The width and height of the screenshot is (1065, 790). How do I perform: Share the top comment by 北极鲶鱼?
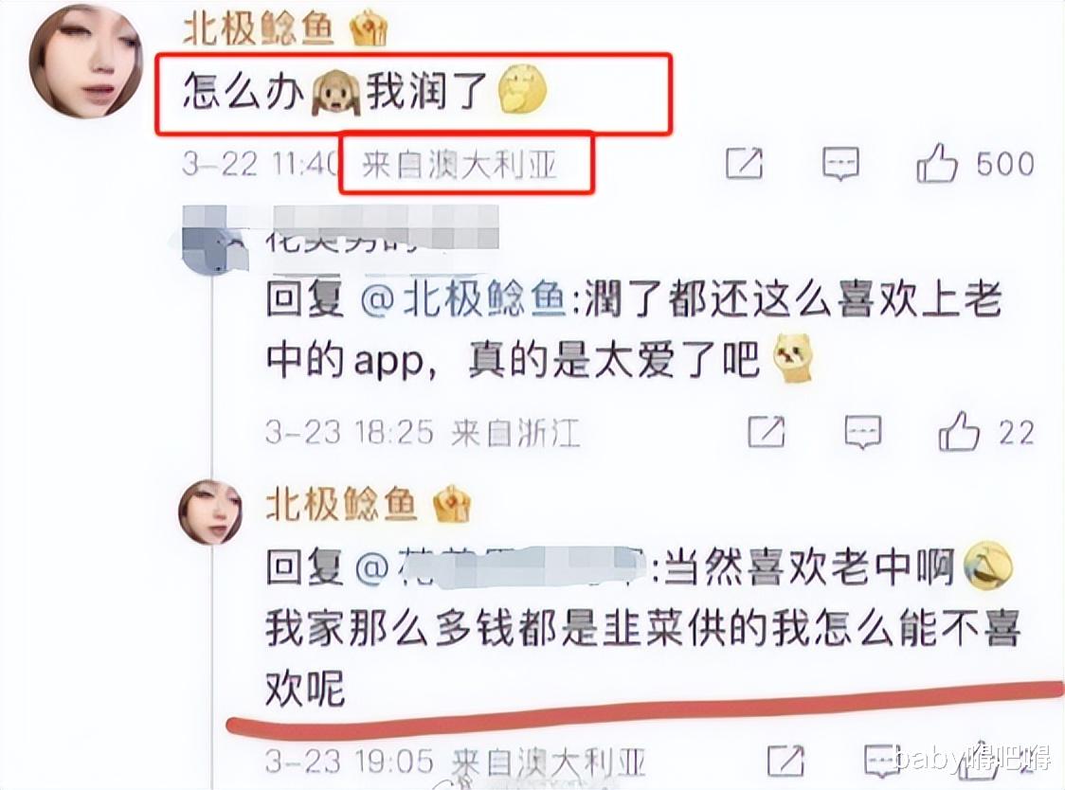[745, 164]
